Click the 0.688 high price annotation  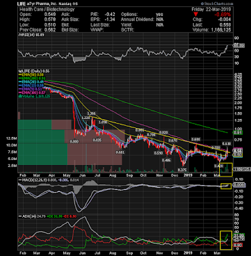point(195,140)
